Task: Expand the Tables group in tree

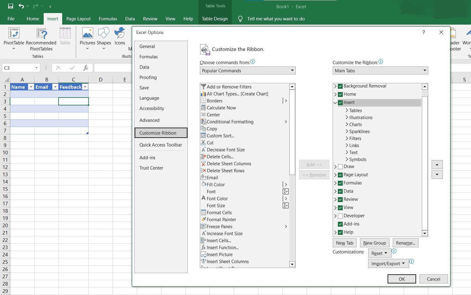Action: coord(347,111)
